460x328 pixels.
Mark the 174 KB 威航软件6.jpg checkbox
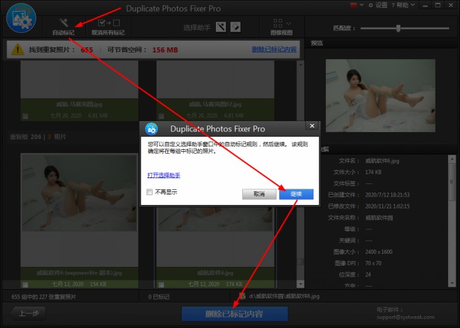(x=161, y=285)
